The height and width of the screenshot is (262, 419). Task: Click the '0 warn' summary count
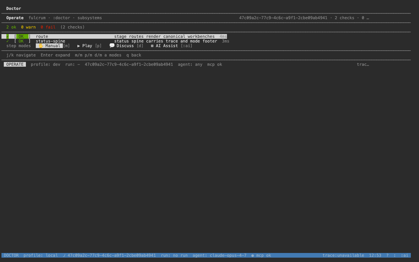pos(28,27)
